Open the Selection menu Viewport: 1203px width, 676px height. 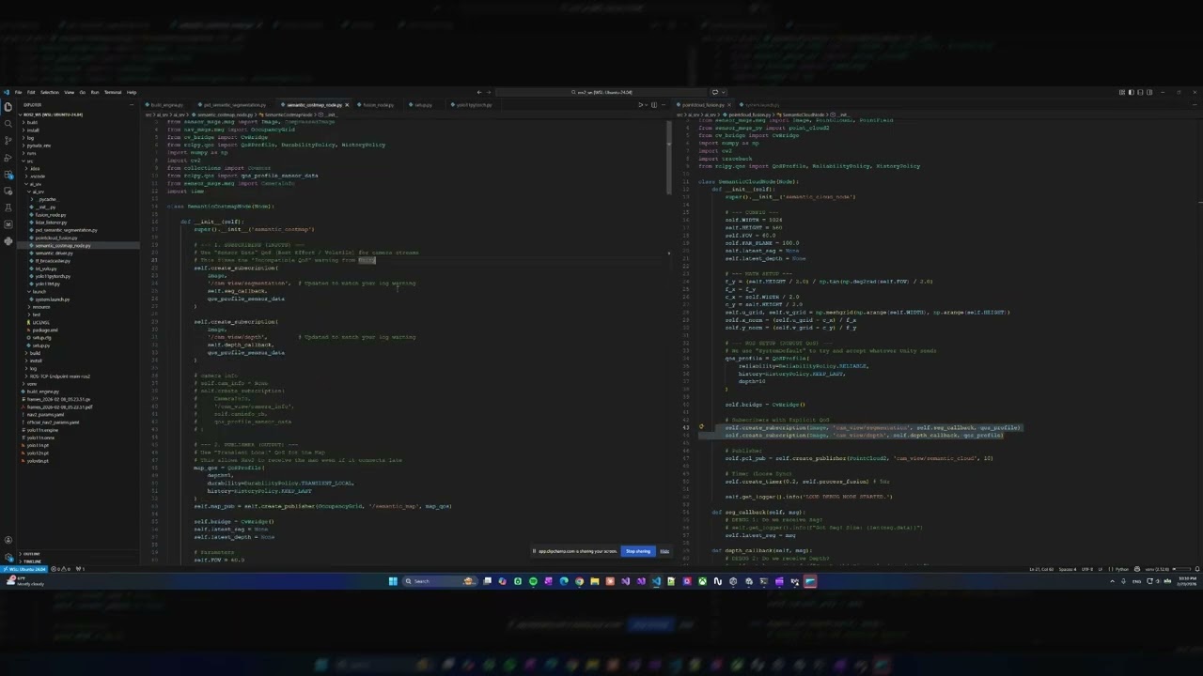point(50,92)
